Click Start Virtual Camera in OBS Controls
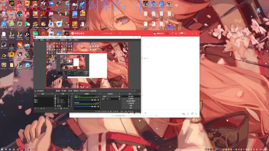Image resolution: width=269 pixels, height=151 pixels. pyautogui.click(x=131, y=101)
